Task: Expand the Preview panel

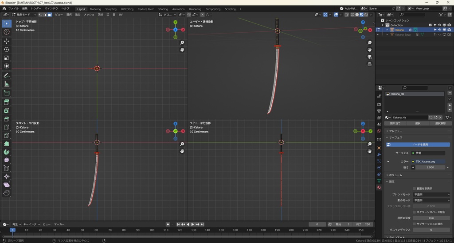Action: tap(418, 131)
